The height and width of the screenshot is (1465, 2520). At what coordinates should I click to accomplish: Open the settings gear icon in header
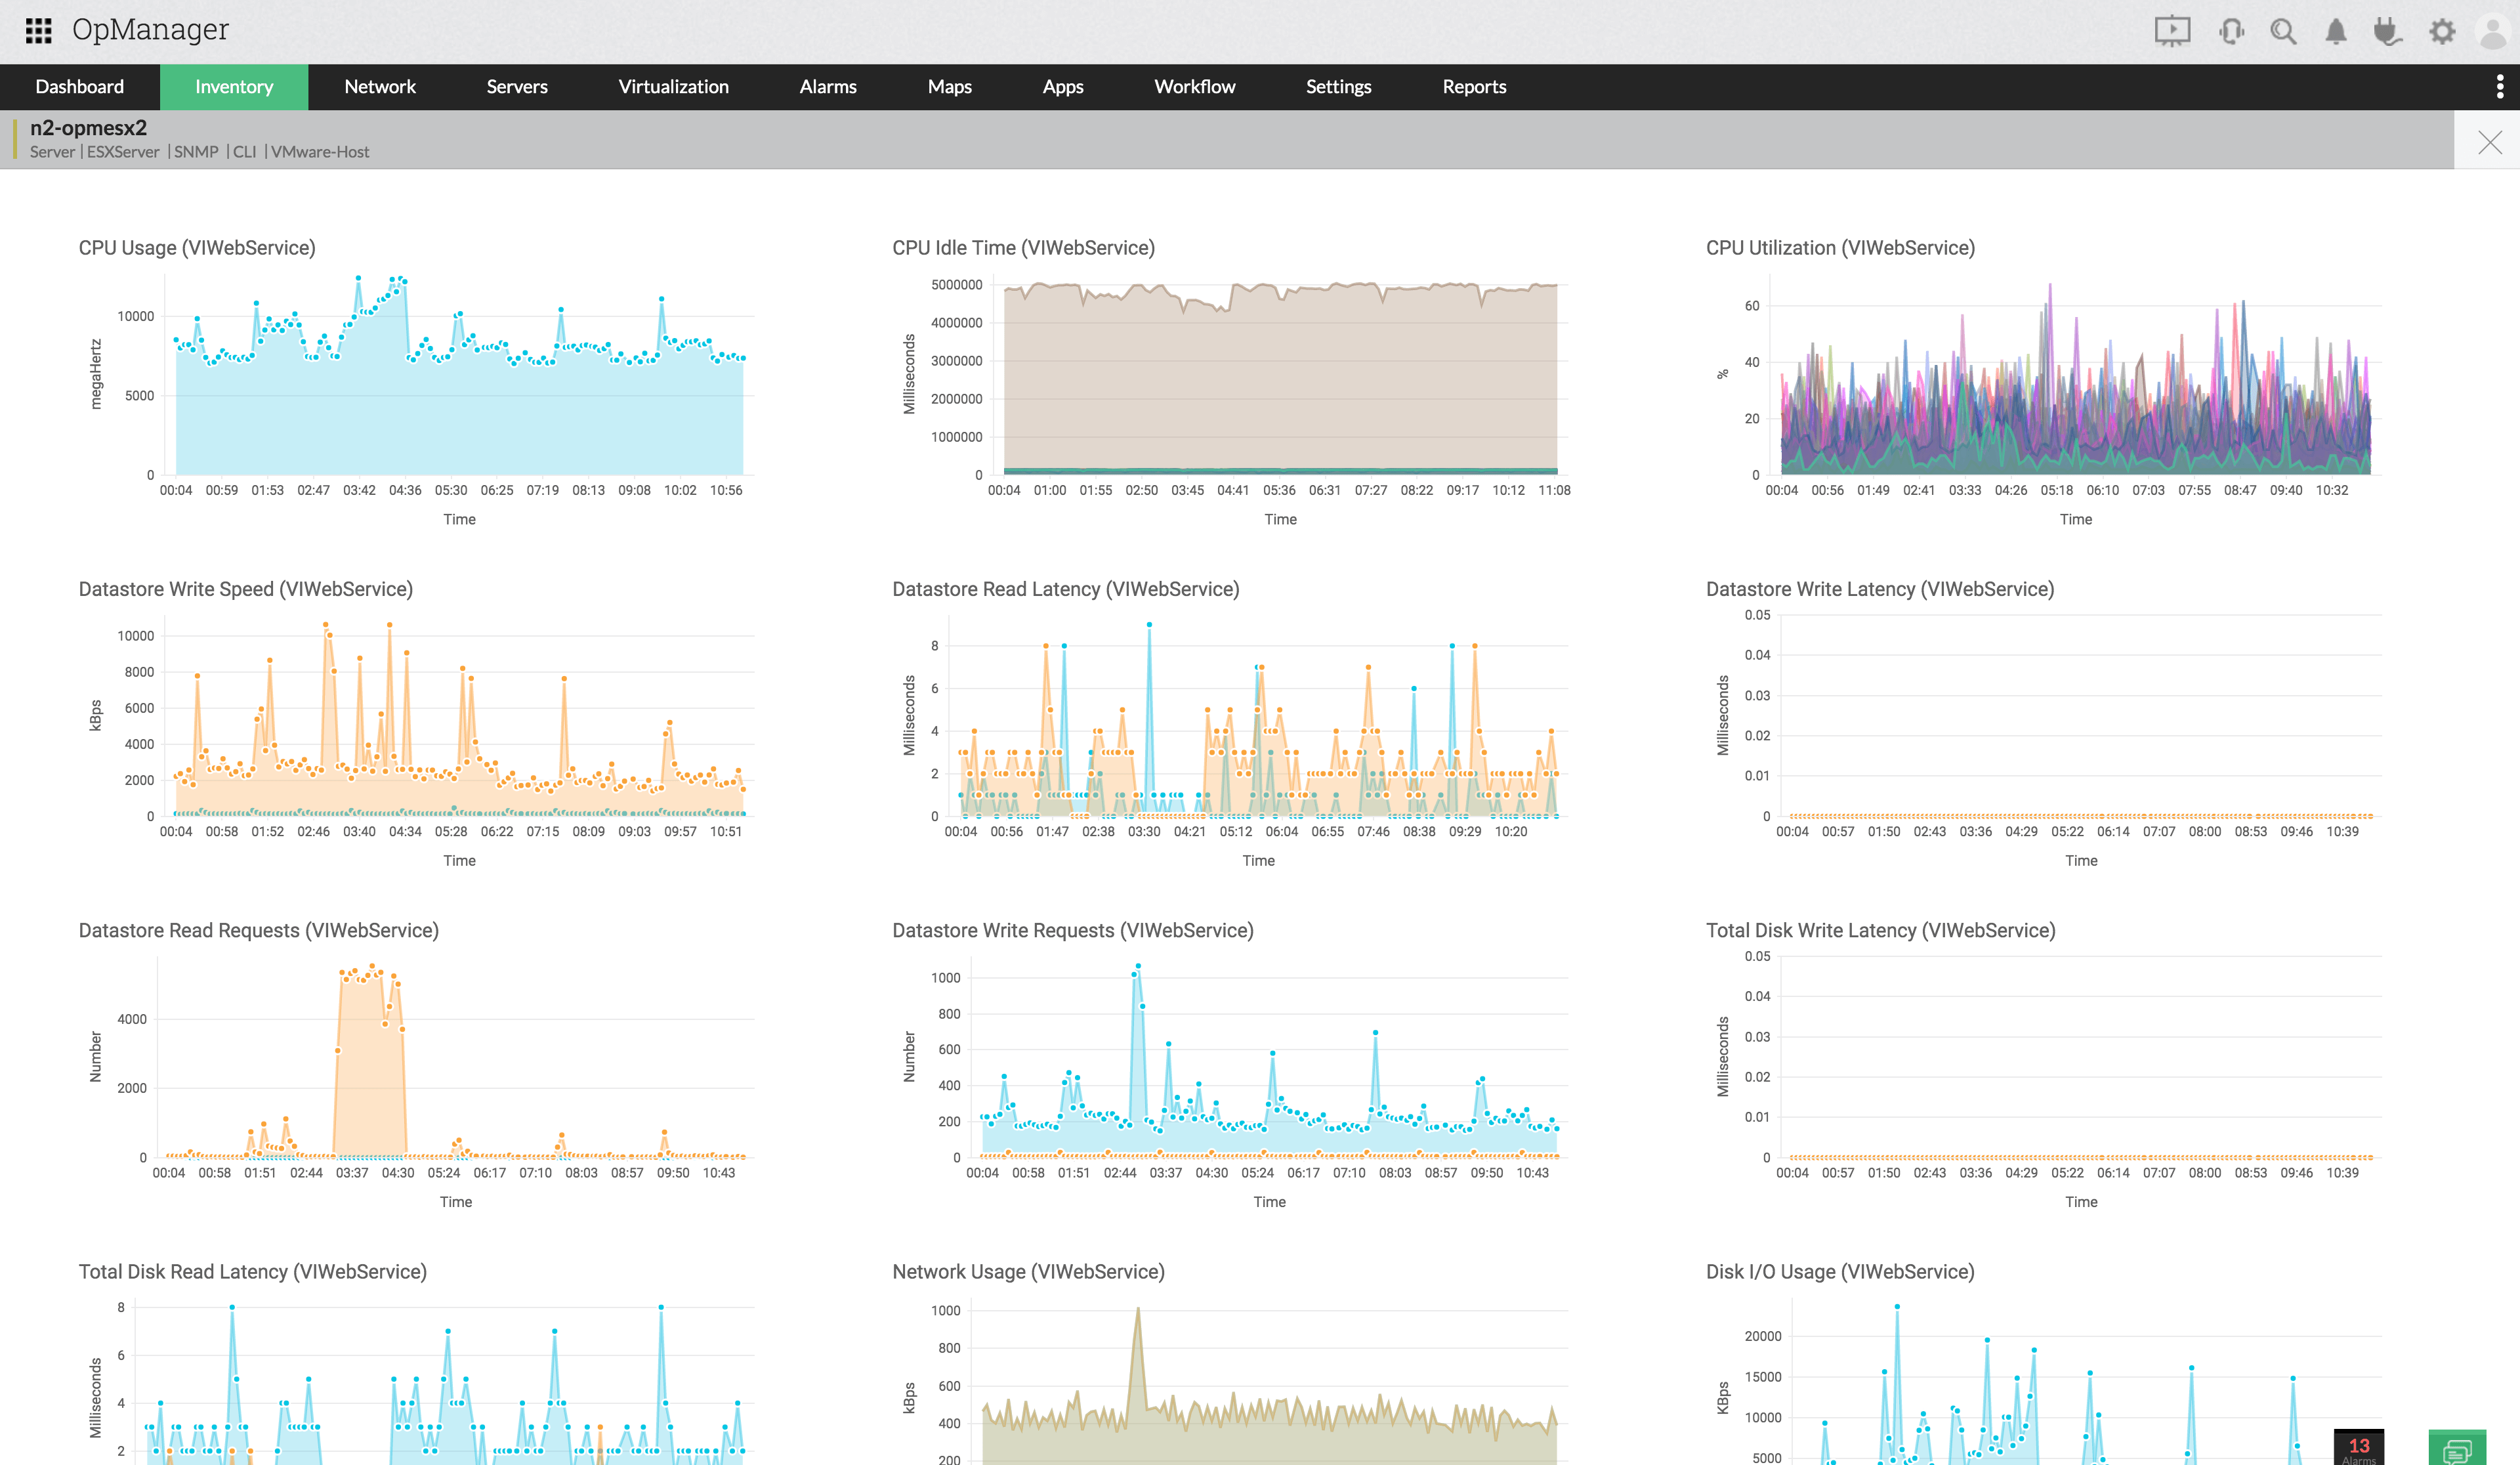click(2441, 31)
